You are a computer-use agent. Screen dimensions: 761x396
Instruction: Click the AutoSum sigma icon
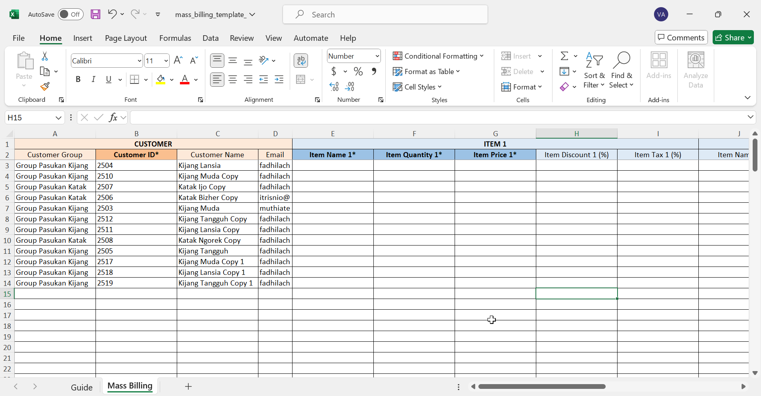tap(564, 56)
